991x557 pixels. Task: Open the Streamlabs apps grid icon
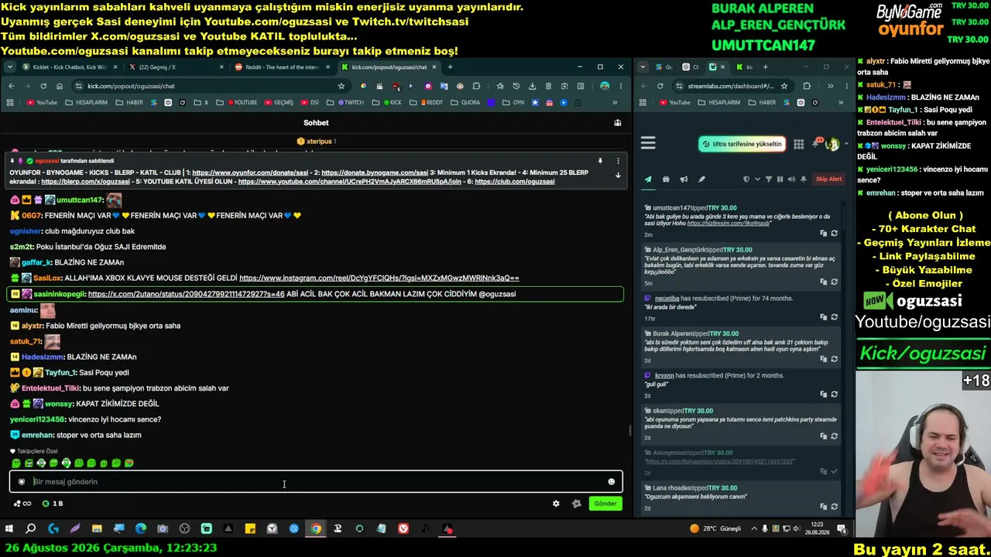[x=798, y=144]
